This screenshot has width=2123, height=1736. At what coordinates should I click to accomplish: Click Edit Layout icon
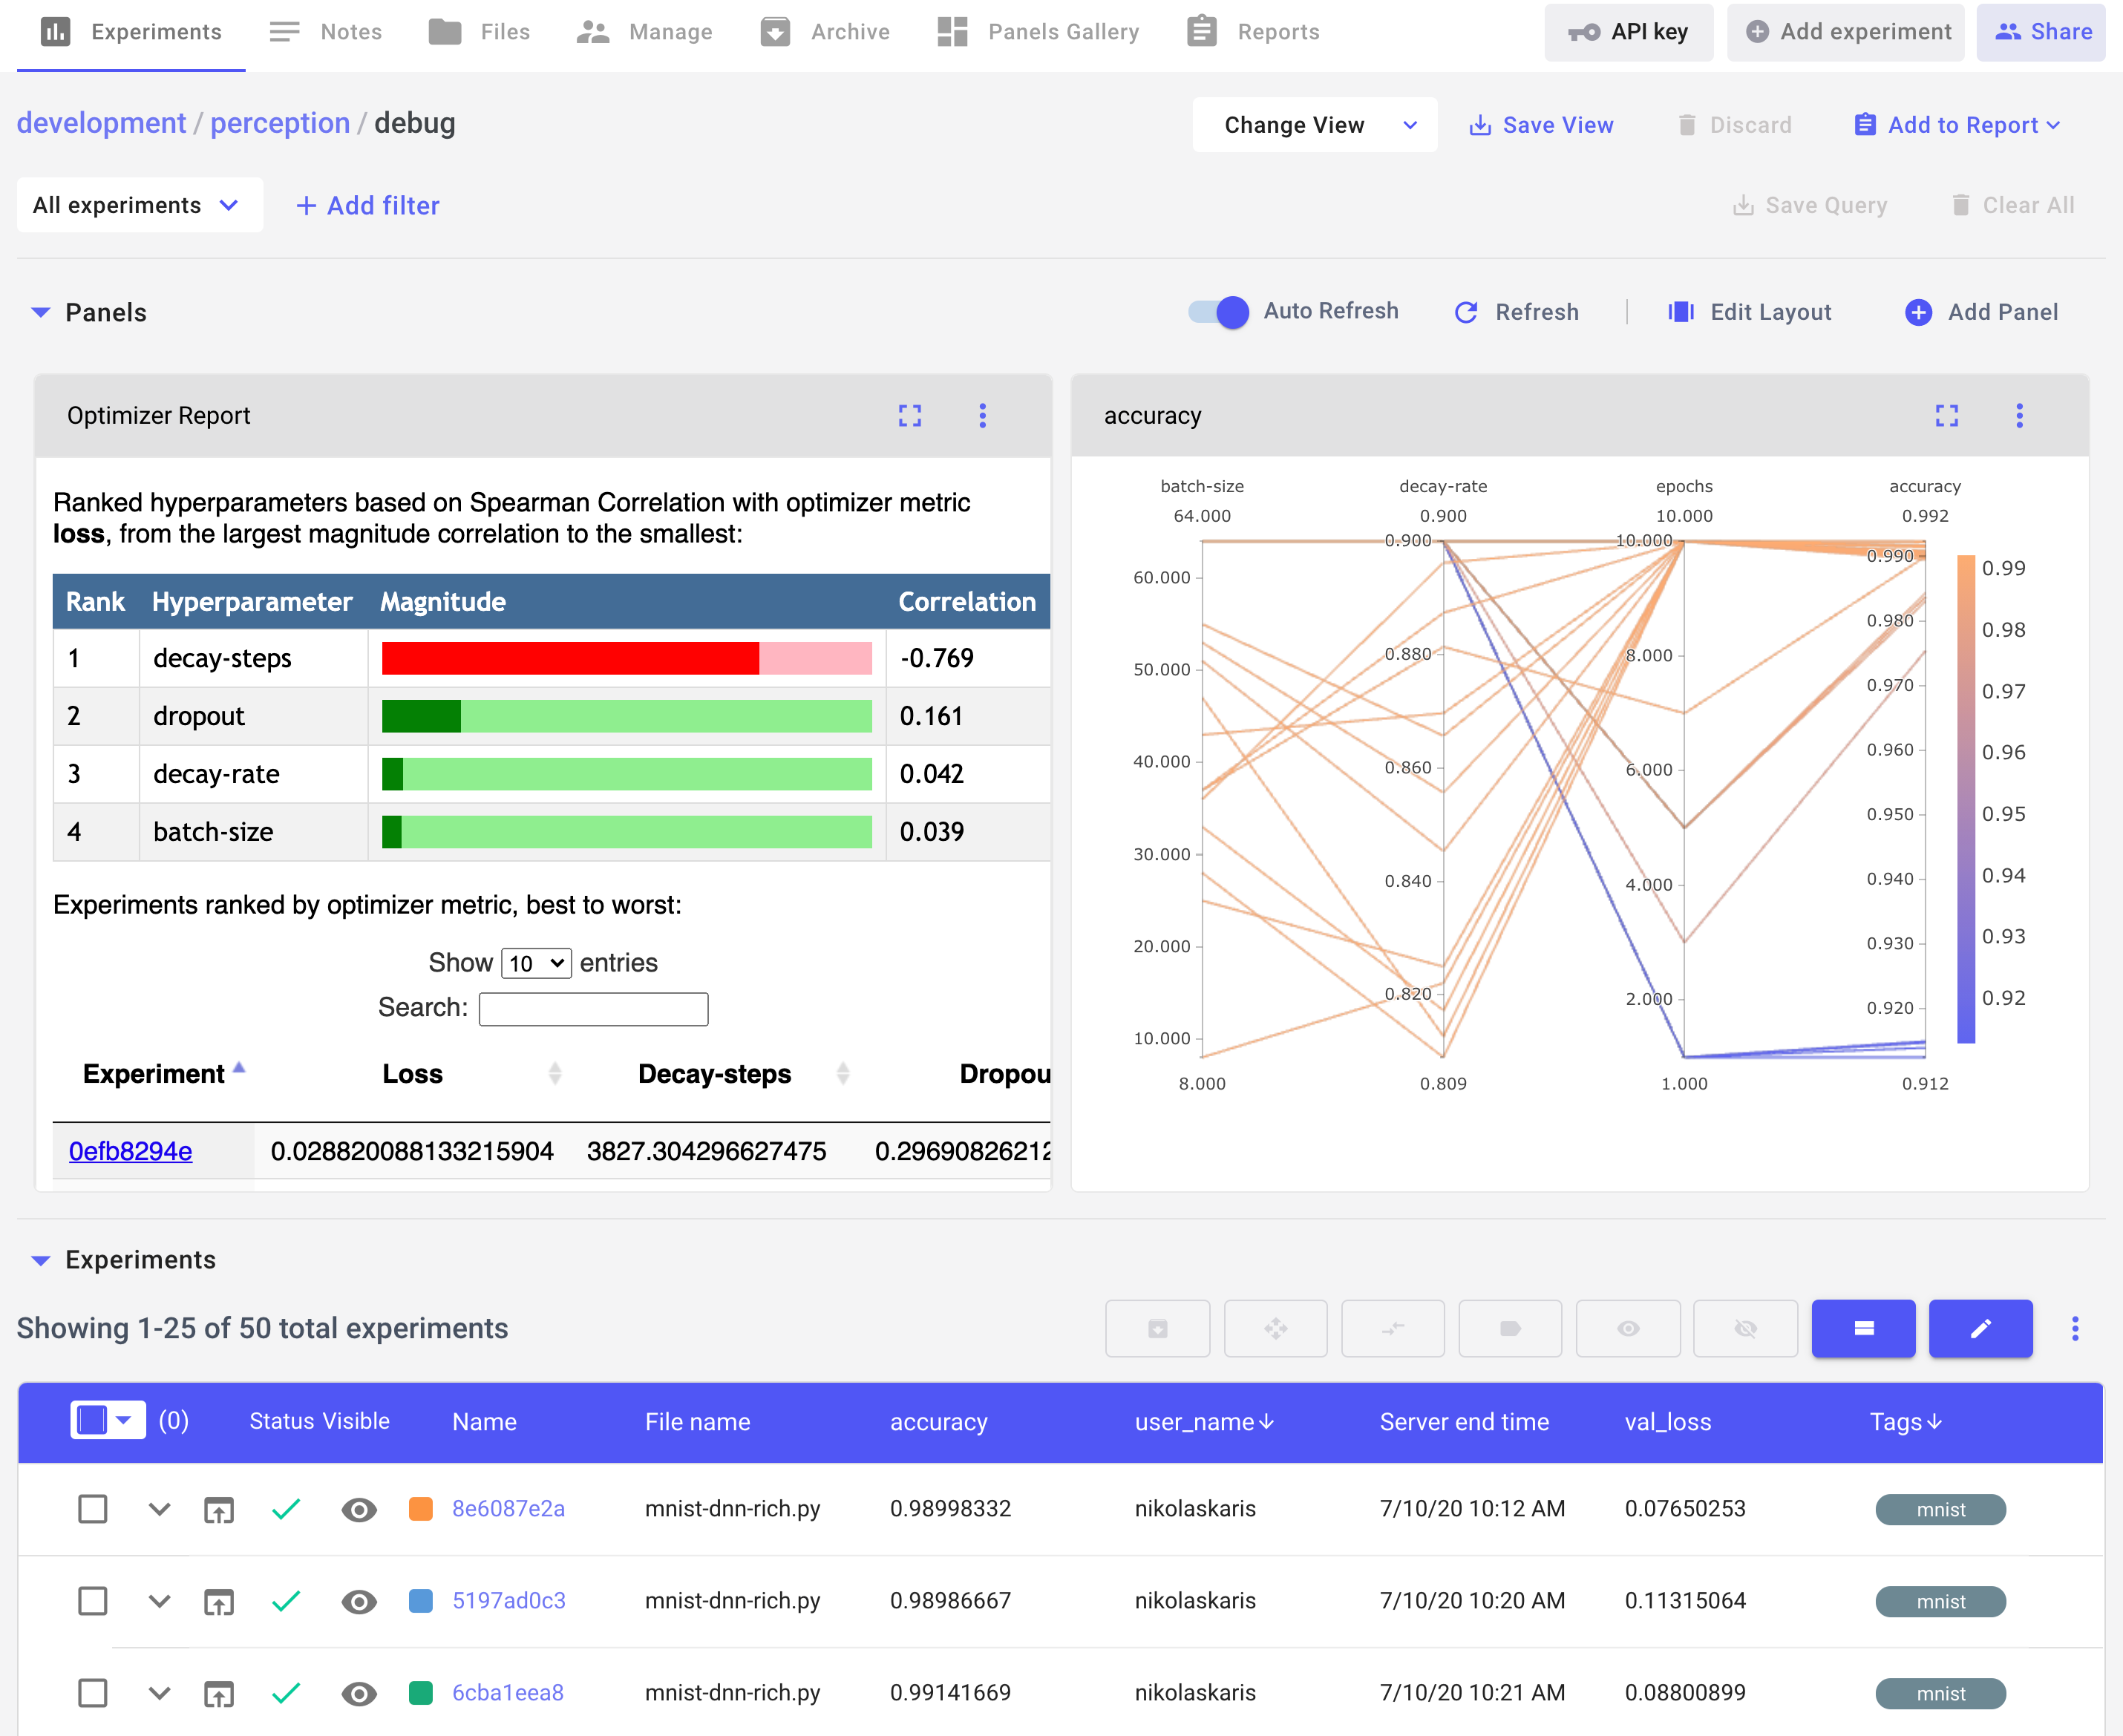tap(1681, 312)
